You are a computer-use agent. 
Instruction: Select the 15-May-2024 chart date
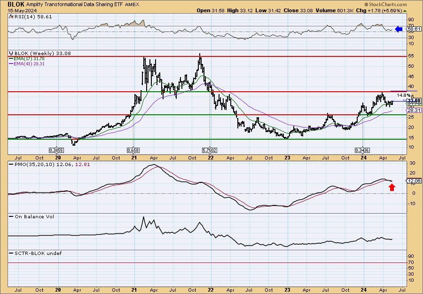[22, 10]
